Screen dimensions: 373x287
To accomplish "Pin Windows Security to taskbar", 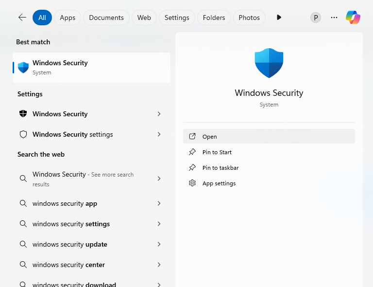I will coord(220,168).
